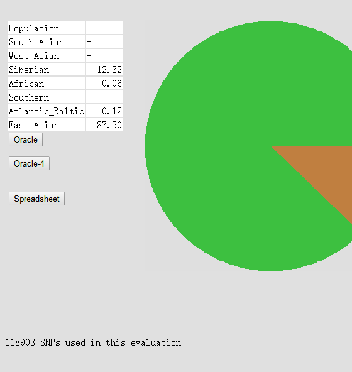Open the Spreadsheet button

pos(36,199)
